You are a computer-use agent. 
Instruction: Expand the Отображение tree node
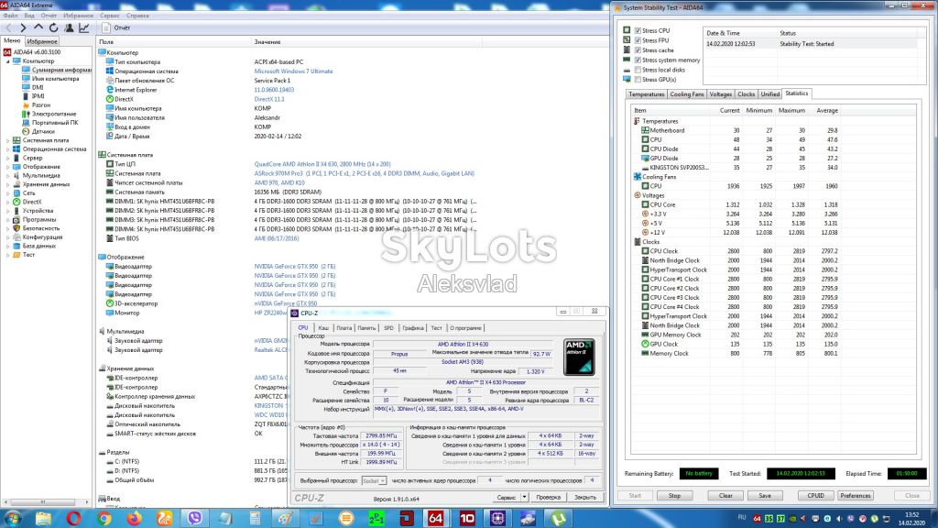(x=7, y=167)
